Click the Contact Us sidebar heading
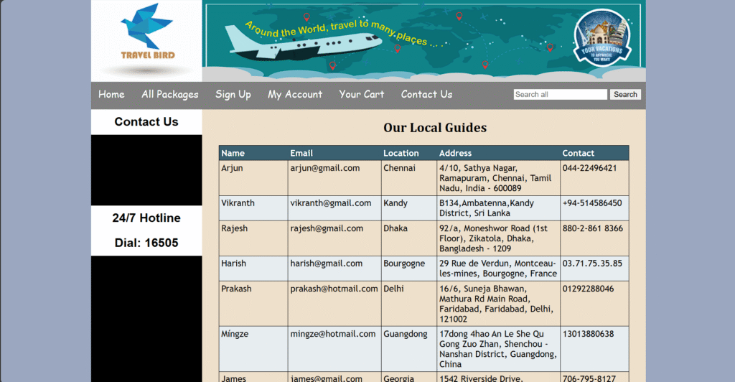735x382 pixels. click(146, 122)
